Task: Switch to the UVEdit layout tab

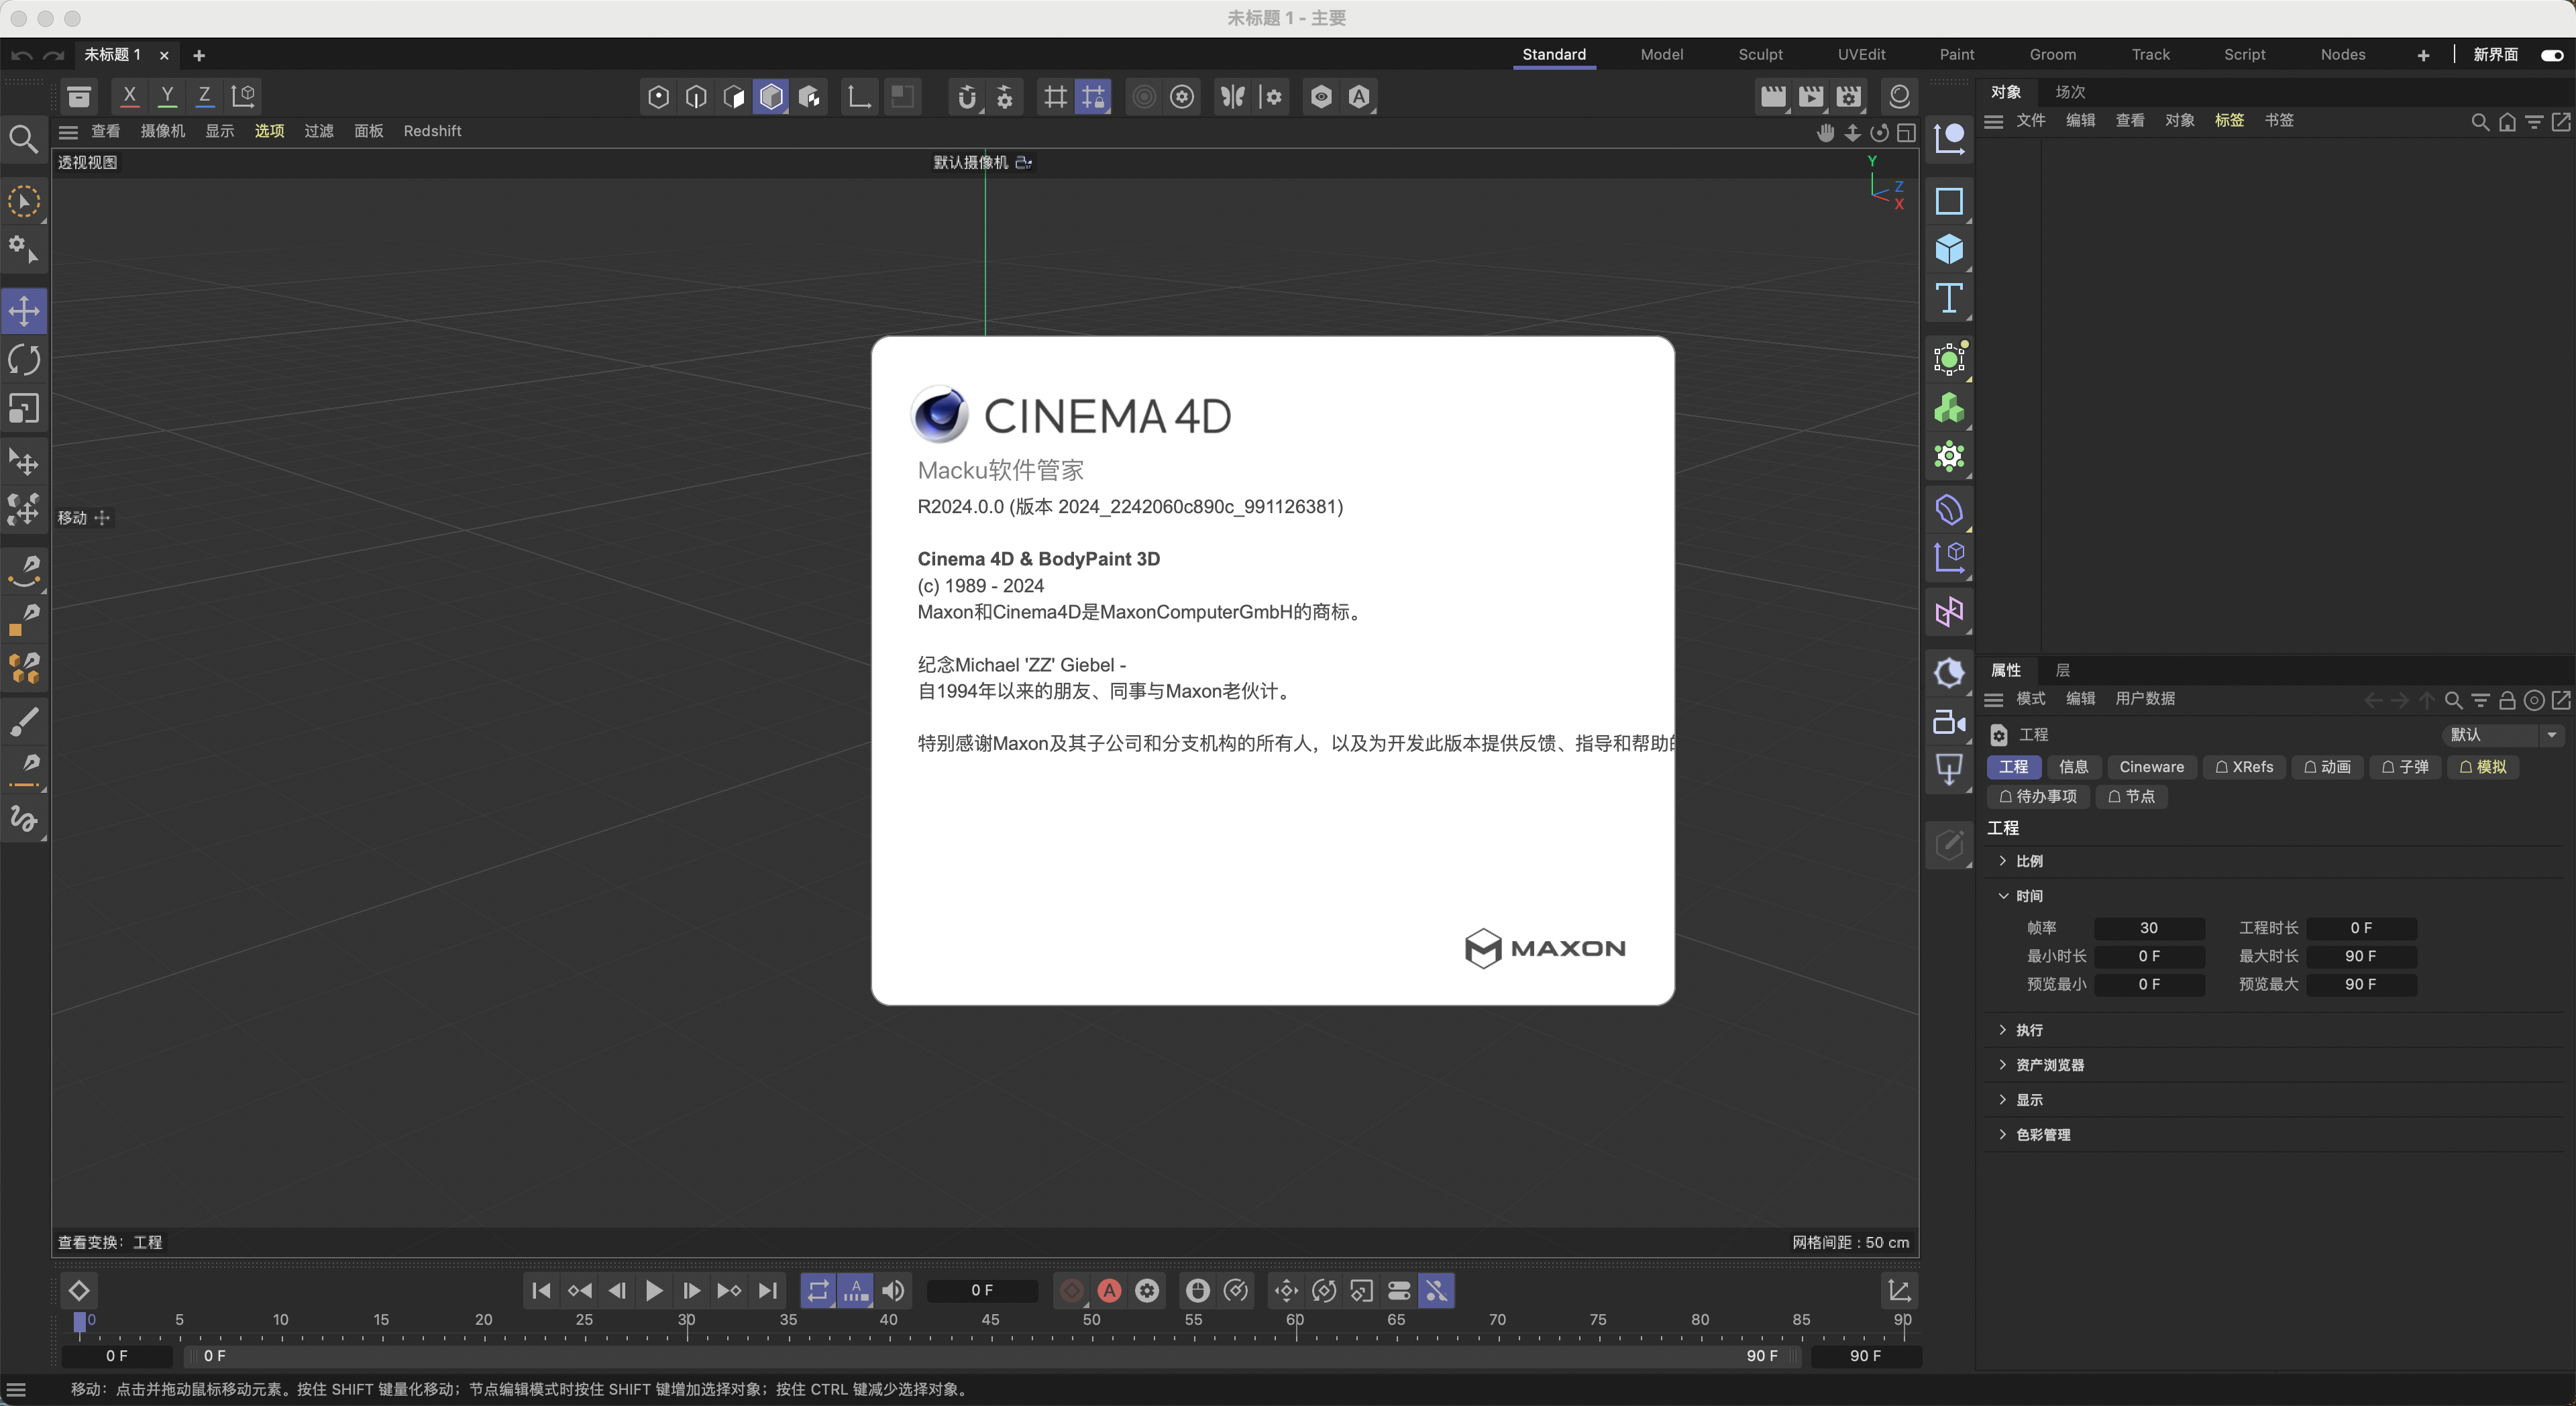Action: [1861, 55]
